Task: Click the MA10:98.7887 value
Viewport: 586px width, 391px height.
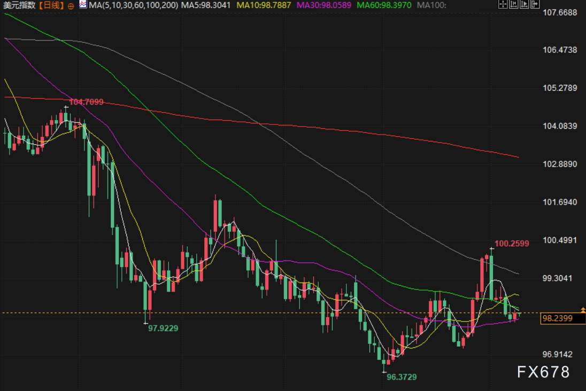Action: 264,5
